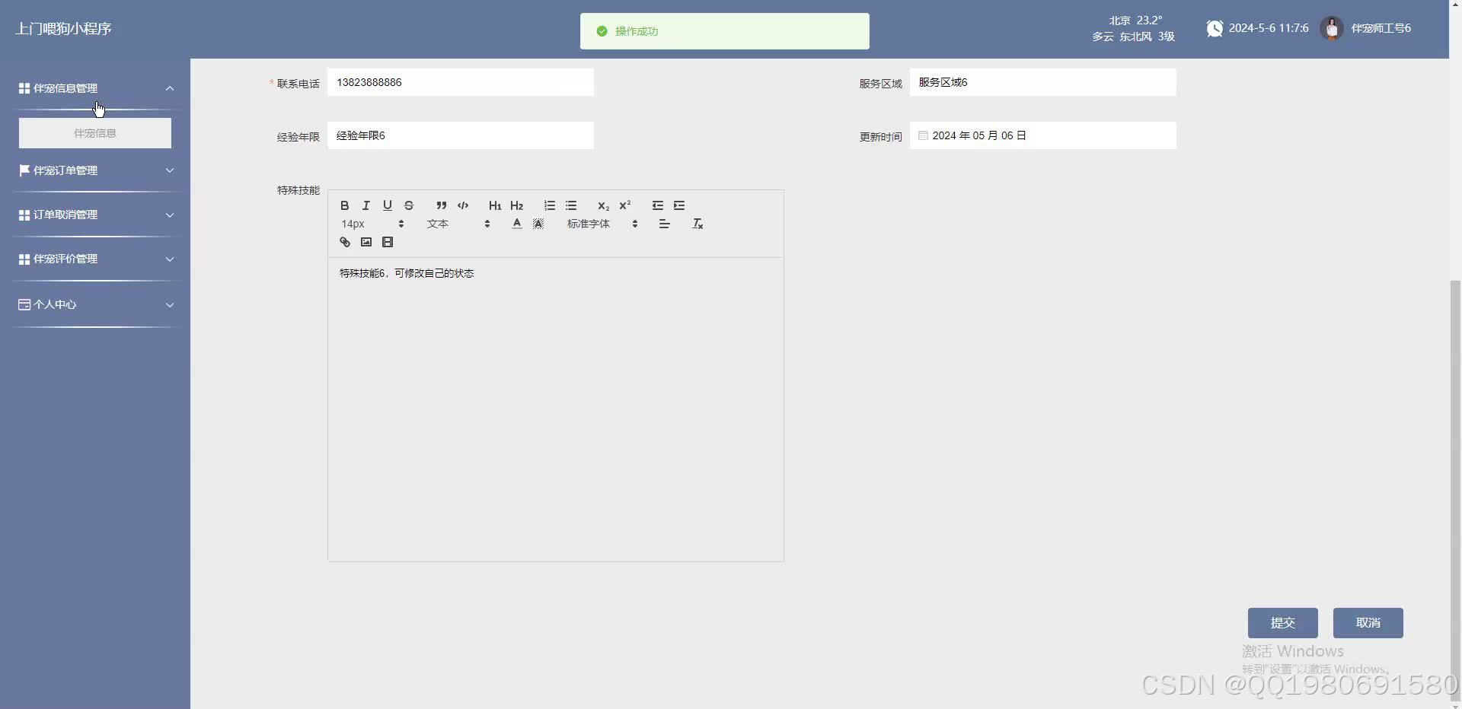Viewport: 1462px width, 709px height.
Task: Click the 上门喂狗小程序 app title
Action: click(x=63, y=29)
